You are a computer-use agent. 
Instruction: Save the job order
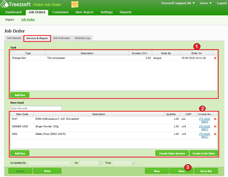coord(181,171)
